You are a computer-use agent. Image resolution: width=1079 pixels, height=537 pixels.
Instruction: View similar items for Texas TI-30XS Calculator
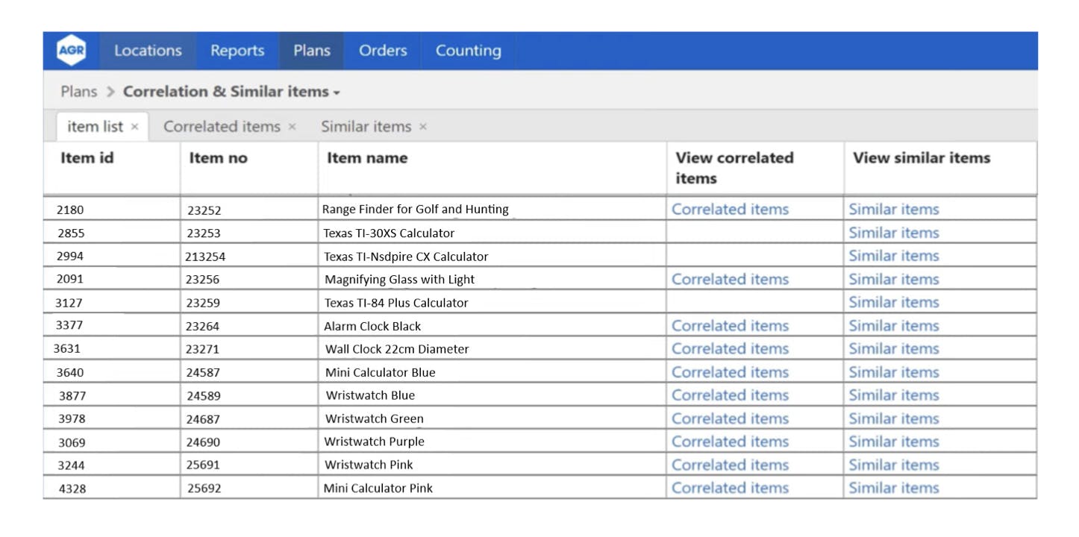pos(893,233)
